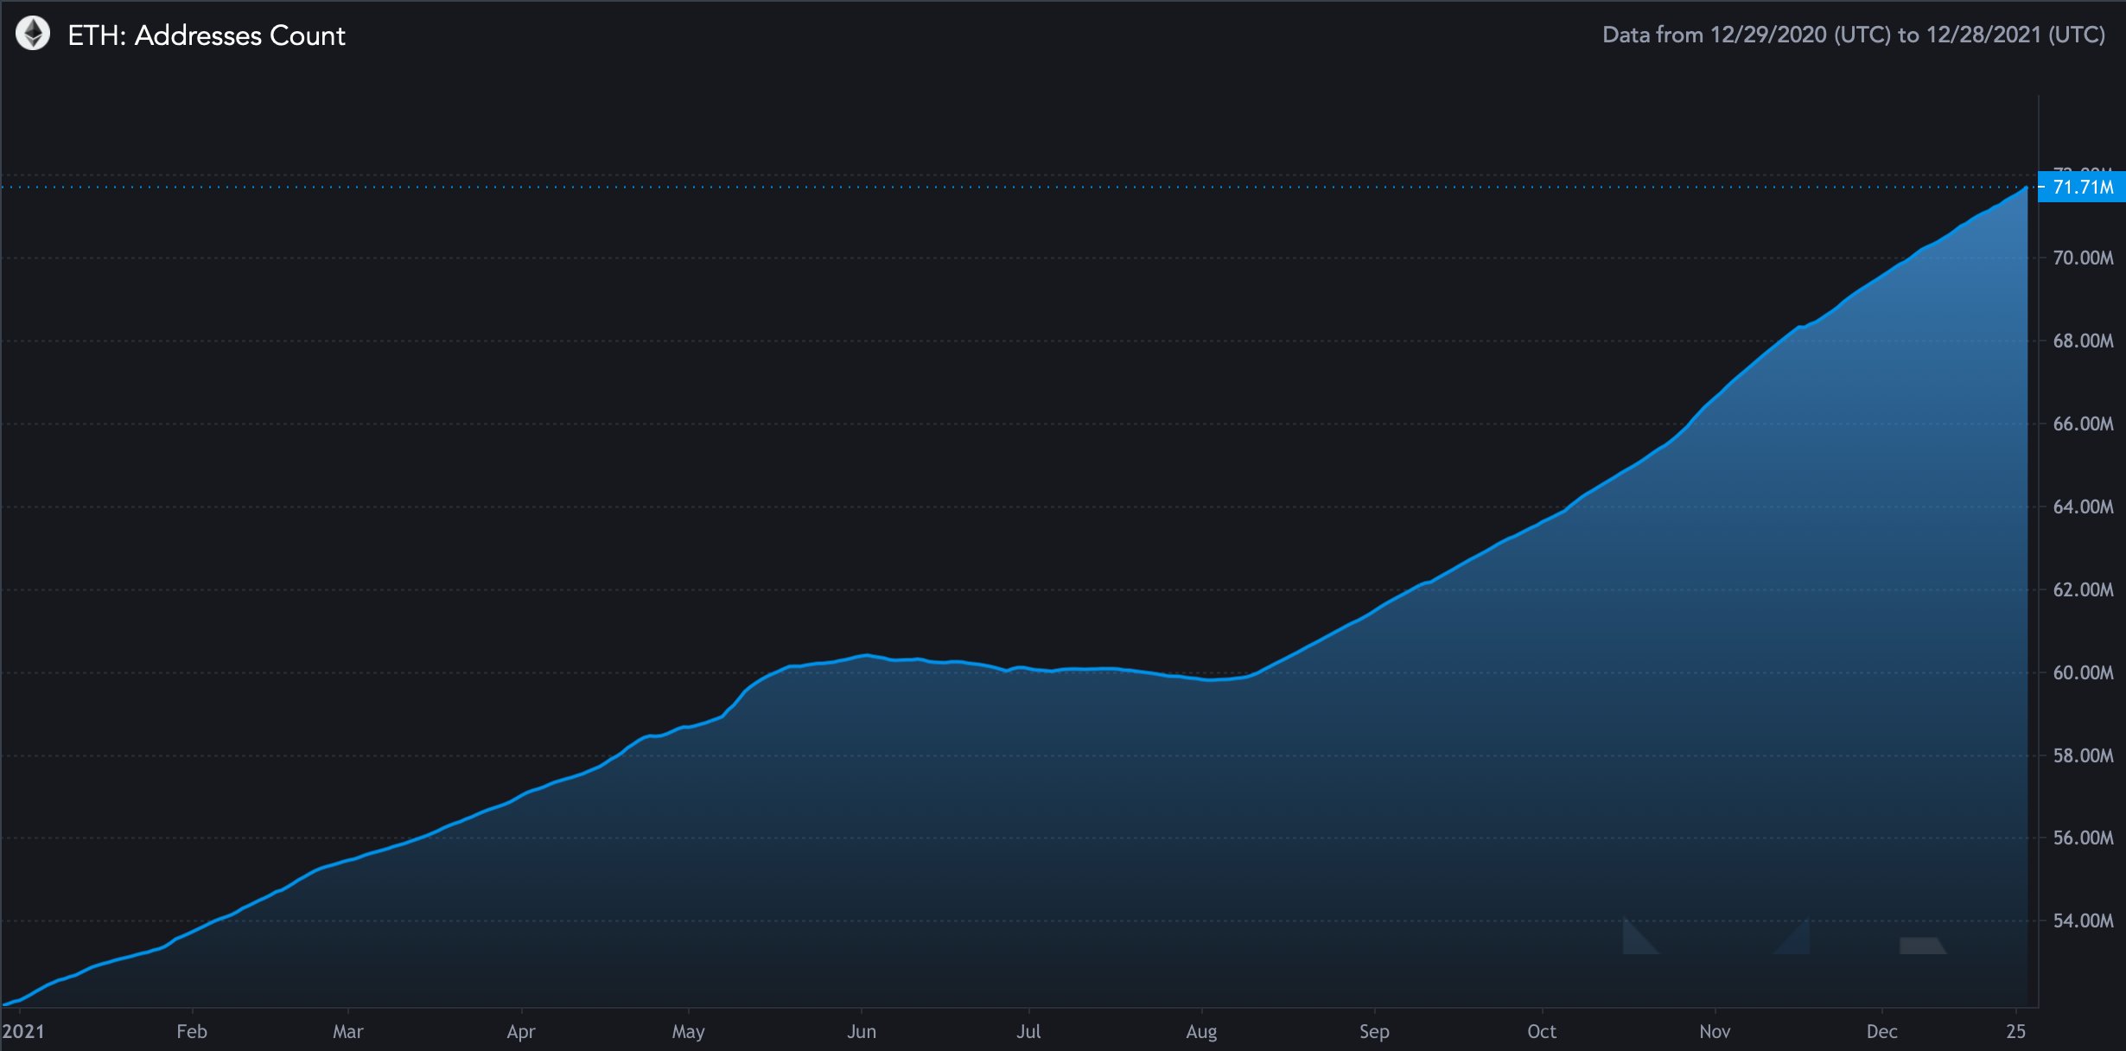
Task: Click the Aug label on time axis
Action: (1201, 1031)
